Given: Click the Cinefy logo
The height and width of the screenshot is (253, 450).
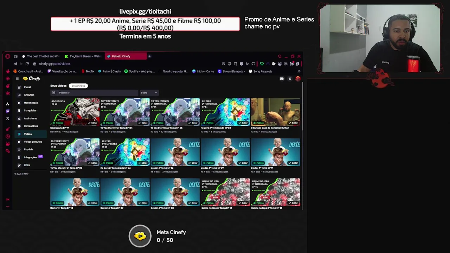Looking at the screenshot, I should [x=32, y=78].
